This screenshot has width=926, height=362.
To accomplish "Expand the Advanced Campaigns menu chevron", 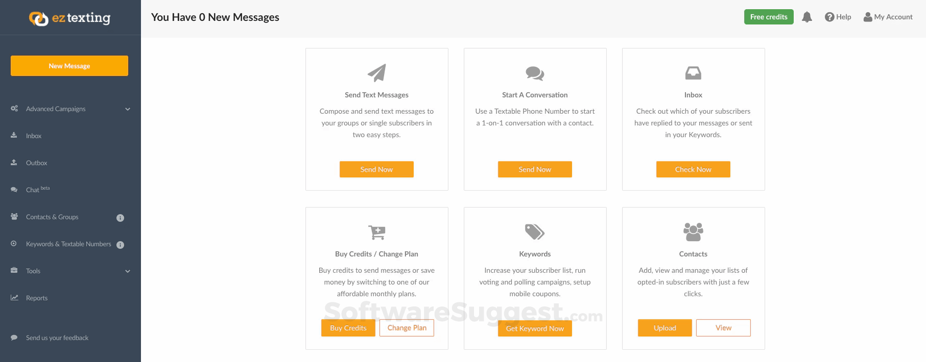I will tap(128, 109).
